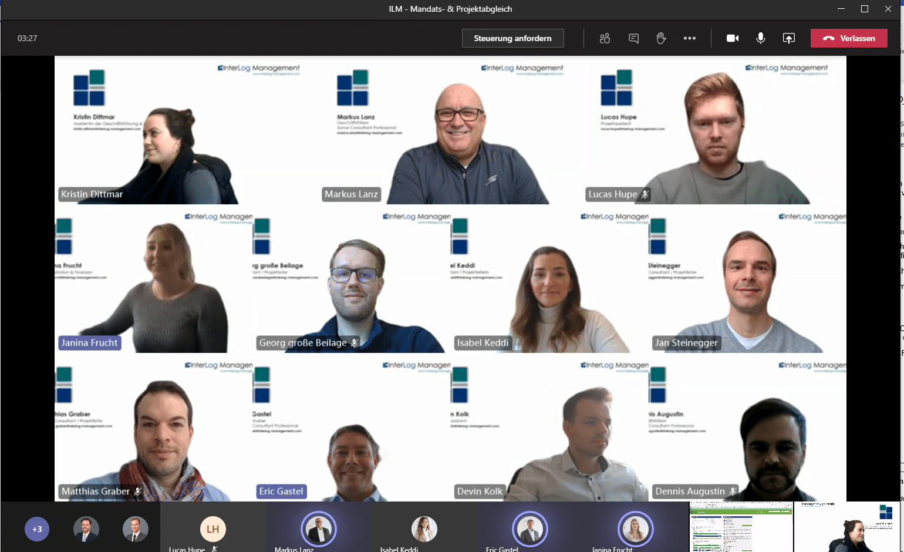Click the Verlassen button to leave
Screen dimensions: 904x552
[849, 38]
